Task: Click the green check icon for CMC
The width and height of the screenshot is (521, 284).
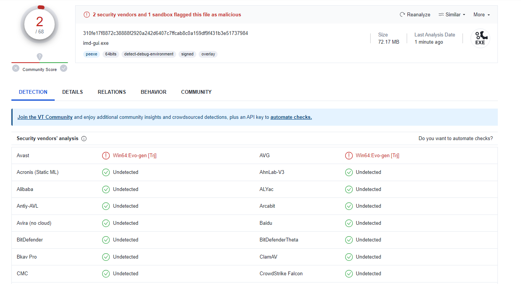Action: (106, 274)
